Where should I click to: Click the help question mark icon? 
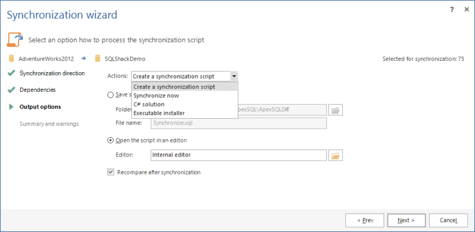[452, 9]
